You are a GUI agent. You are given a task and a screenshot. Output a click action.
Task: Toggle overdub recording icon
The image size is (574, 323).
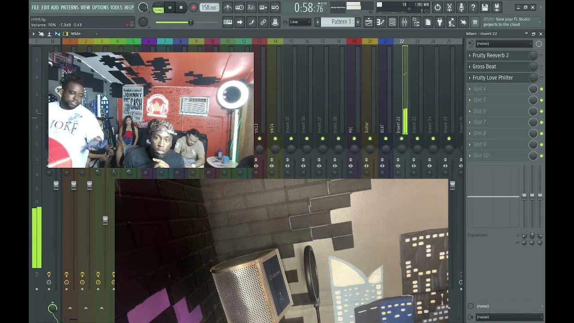[x=263, y=7]
